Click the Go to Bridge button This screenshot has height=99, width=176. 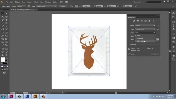[x=61, y=2]
